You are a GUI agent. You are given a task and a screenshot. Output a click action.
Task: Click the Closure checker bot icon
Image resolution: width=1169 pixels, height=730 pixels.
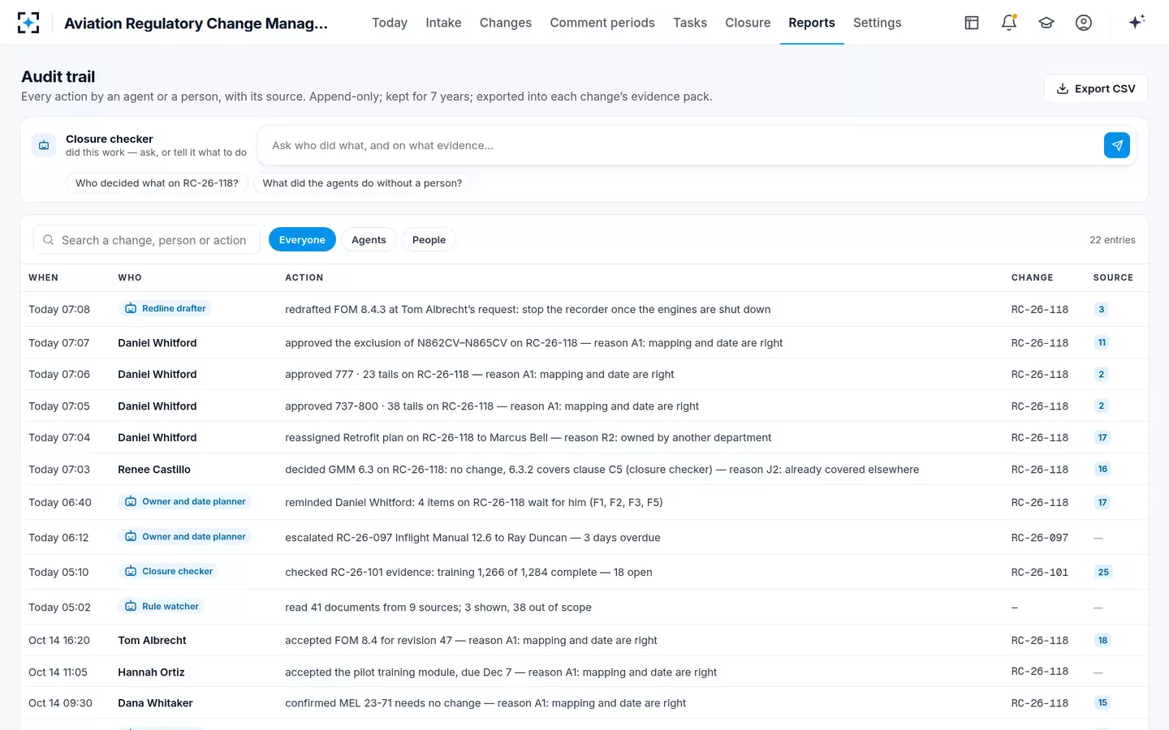coord(44,145)
